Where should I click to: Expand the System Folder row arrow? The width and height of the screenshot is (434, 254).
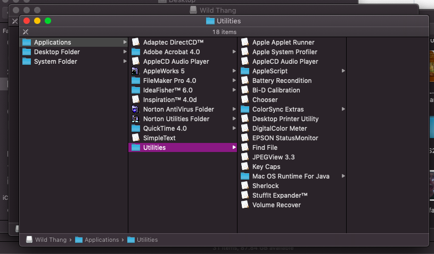point(125,61)
